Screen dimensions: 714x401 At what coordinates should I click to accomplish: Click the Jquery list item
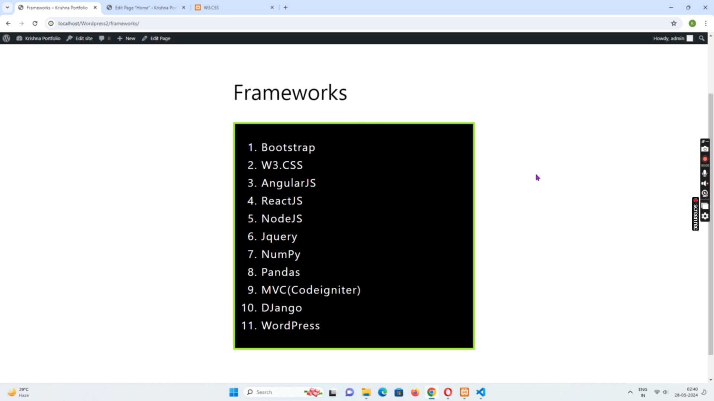279,237
